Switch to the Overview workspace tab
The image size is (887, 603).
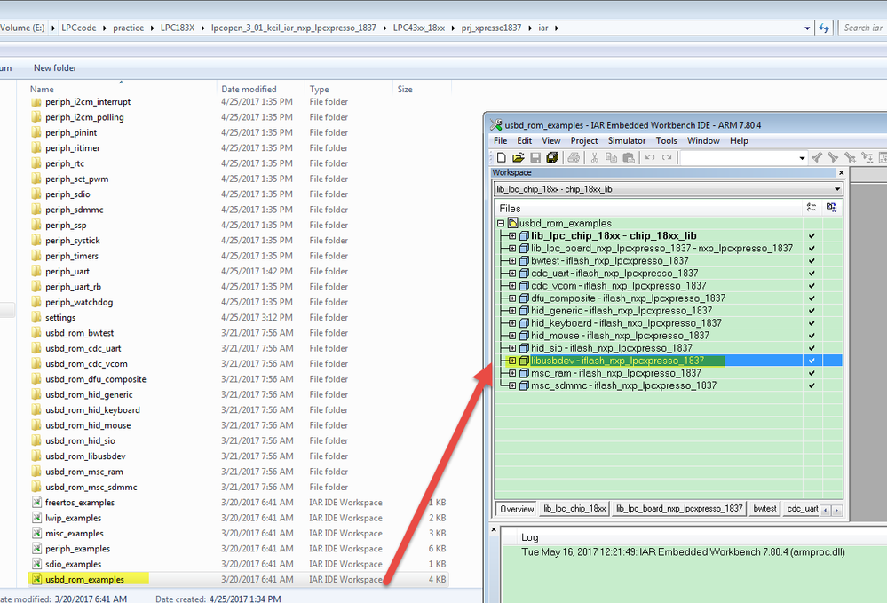pyautogui.click(x=517, y=509)
